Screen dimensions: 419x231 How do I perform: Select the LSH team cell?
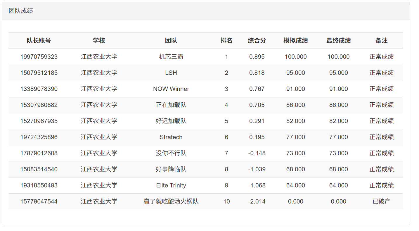pos(171,73)
